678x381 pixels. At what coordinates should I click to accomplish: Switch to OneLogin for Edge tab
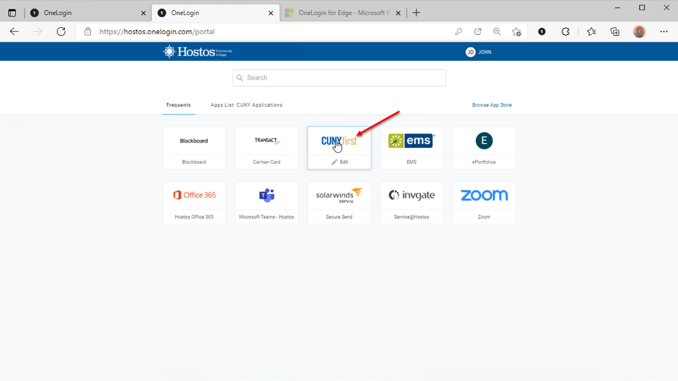coord(343,13)
